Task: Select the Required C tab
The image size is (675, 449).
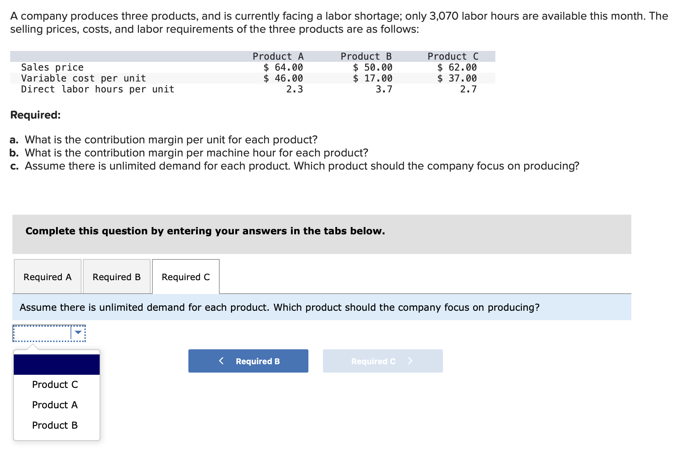Action: click(x=185, y=277)
